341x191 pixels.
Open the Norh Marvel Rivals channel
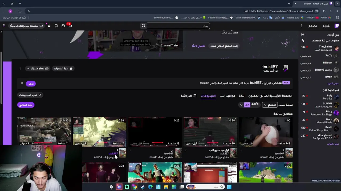319,121
